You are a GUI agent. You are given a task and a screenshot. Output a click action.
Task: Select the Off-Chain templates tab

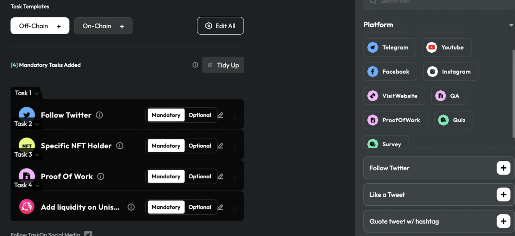click(x=40, y=26)
